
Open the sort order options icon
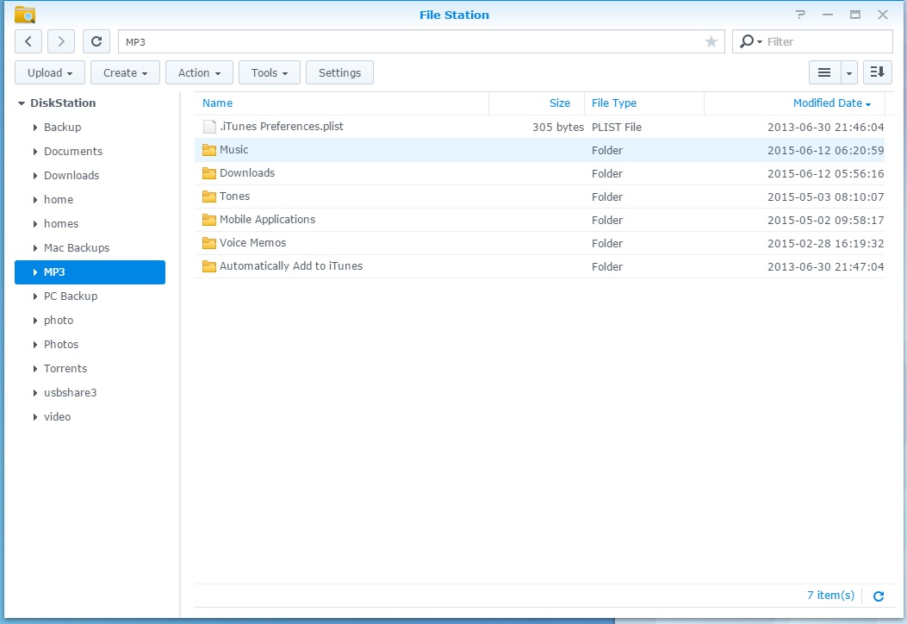tap(878, 73)
